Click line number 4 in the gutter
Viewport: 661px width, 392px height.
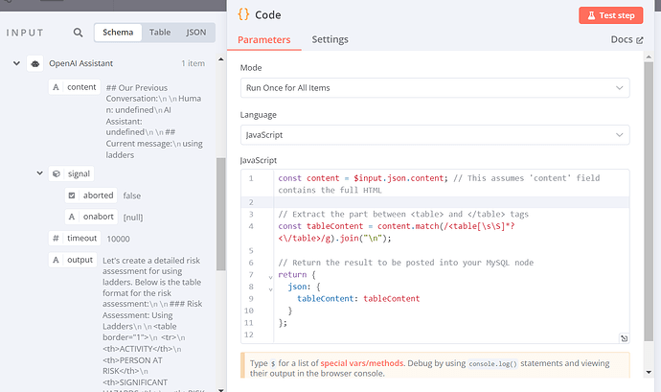pyautogui.click(x=251, y=226)
